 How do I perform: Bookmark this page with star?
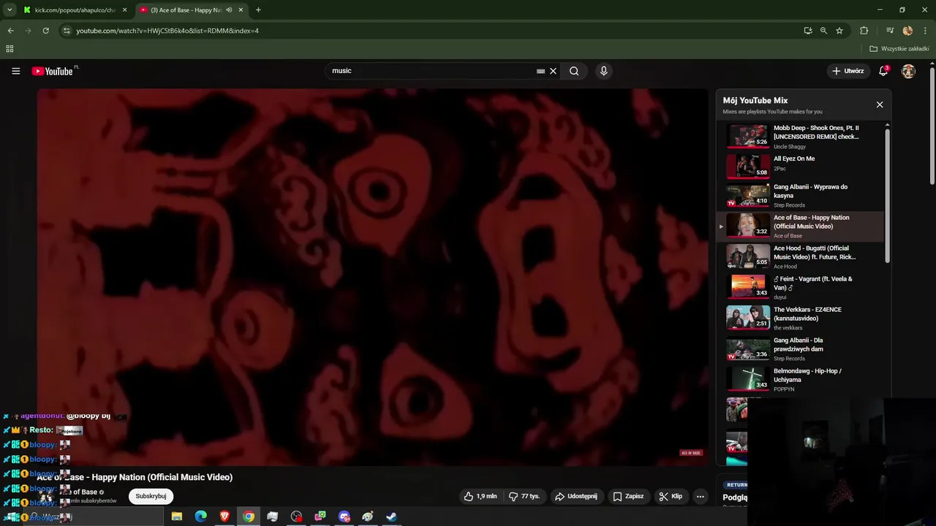839,31
